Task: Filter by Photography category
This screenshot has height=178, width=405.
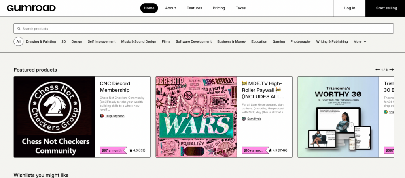Action: tap(301, 41)
